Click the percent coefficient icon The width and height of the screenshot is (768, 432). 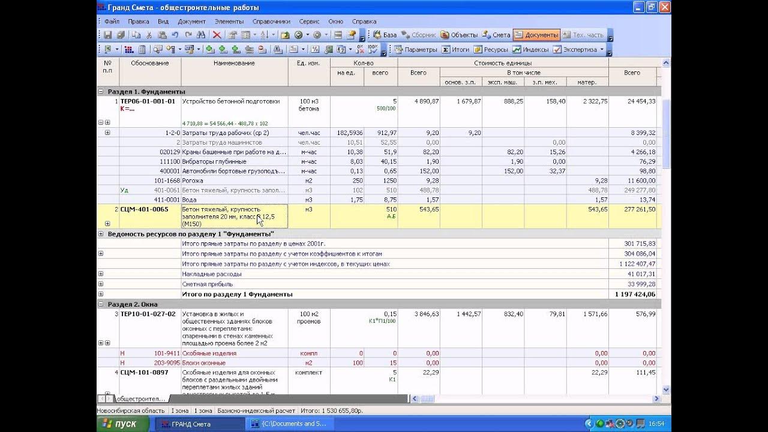(x=314, y=49)
